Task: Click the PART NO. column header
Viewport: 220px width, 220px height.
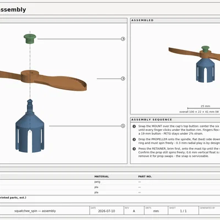Action: tap(145, 177)
